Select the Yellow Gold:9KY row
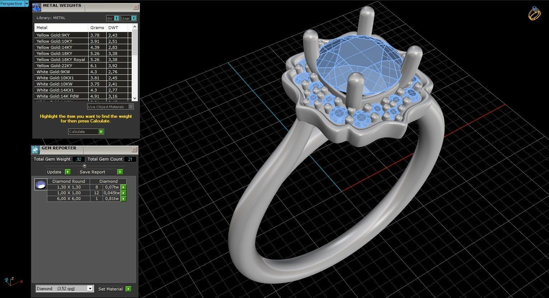Image resolution: width=549 pixels, height=298 pixels. 83,35
